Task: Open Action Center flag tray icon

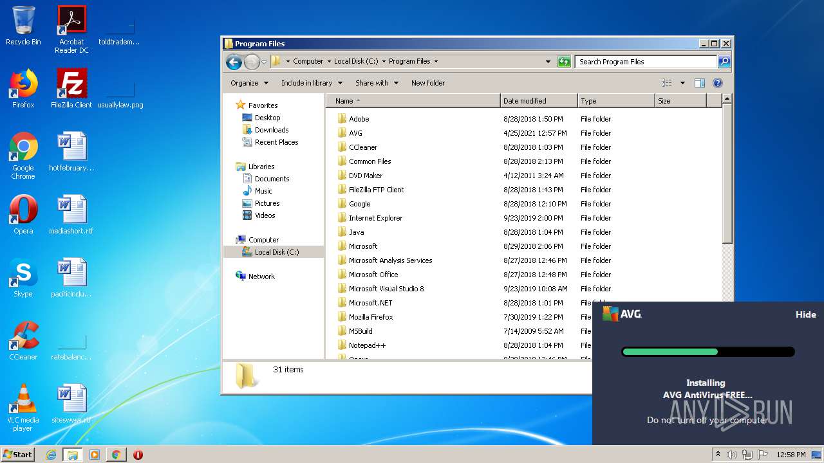Action: pos(763,455)
